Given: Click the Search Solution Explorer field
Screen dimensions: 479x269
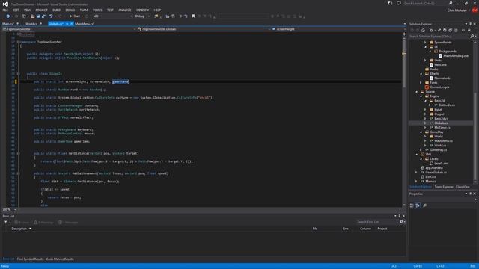Looking at the screenshot, I should pyautogui.click(x=439, y=37).
